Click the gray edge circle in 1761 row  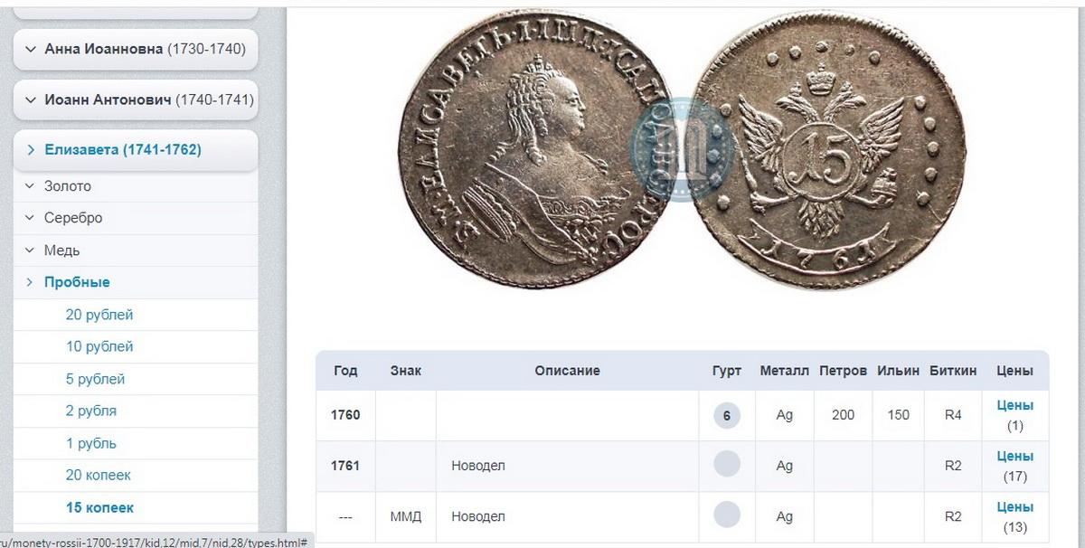(726, 466)
